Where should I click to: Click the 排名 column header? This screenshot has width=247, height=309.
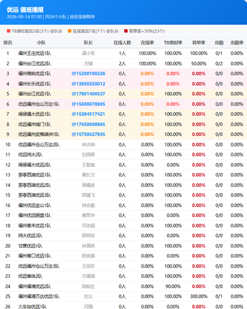[8, 43]
